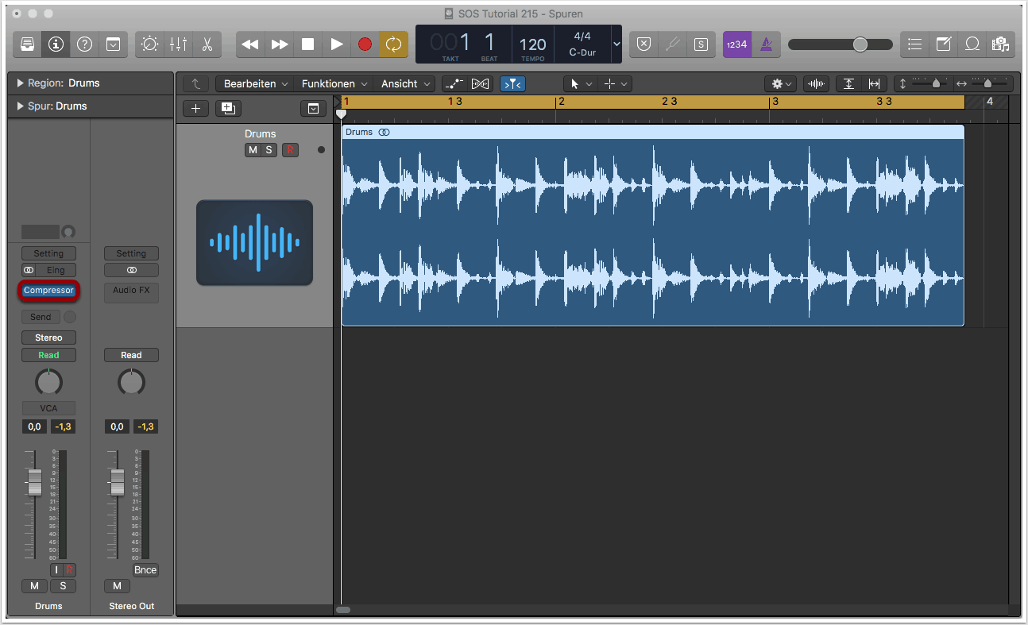Expand the Region: Drums disclosure triangle
This screenshot has width=1028, height=625.
pos(20,83)
